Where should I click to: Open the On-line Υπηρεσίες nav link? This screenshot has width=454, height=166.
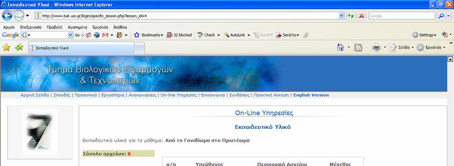[x=179, y=95]
